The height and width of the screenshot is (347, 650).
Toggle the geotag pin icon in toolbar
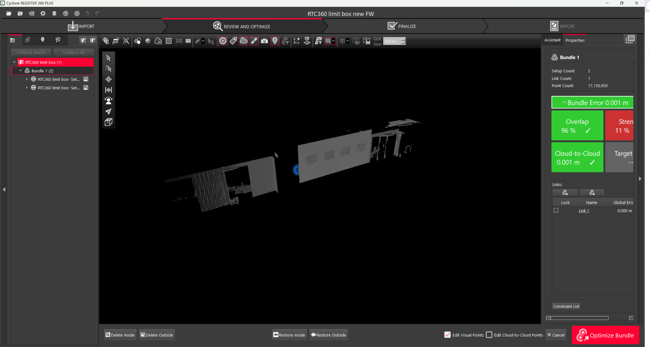click(275, 41)
